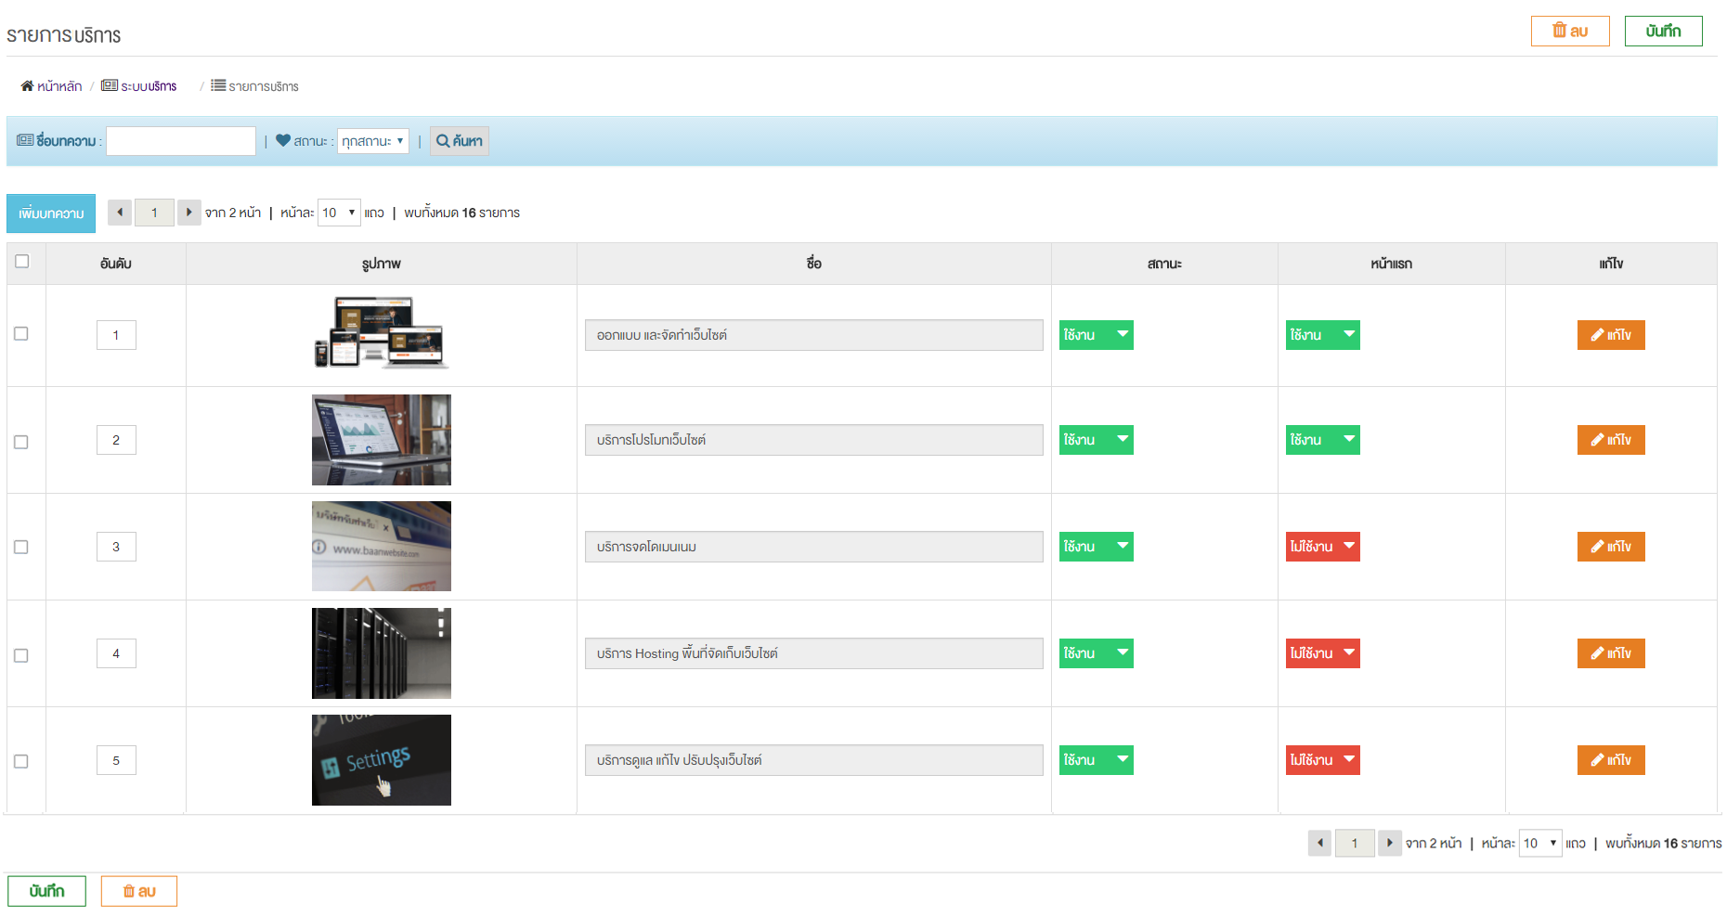Click order number field of row 4
The height and width of the screenshot is (917, 1727).
(x=116, y=653)
